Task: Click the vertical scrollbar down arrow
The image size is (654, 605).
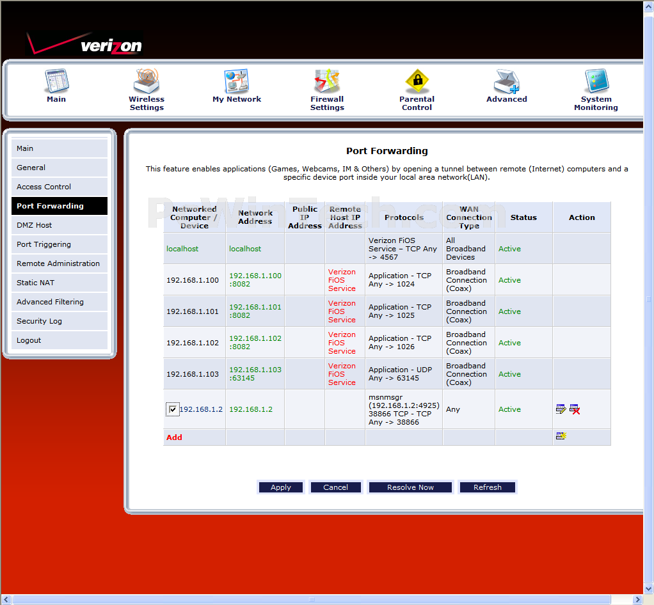Action: [649, 589]
